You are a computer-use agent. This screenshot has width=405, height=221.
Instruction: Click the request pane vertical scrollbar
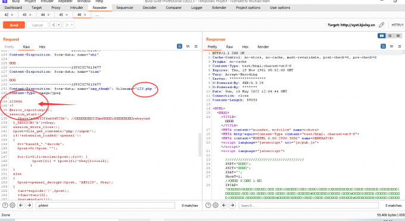click(200, 145)
